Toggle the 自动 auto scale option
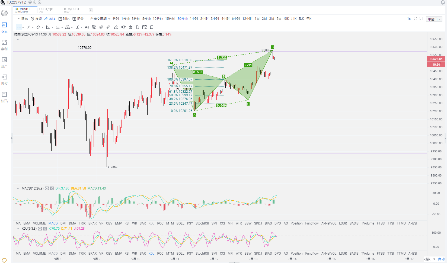 pyautogui.click(x=441, y=259)
